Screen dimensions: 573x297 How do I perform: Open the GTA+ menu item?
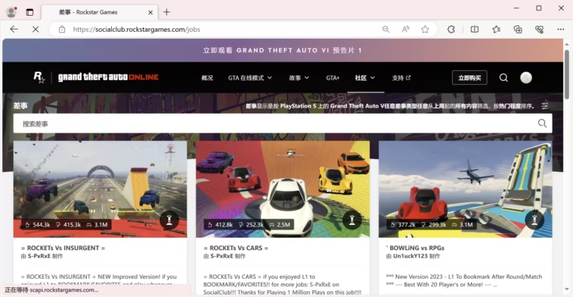pyautogui.click(x=332, y=78)
